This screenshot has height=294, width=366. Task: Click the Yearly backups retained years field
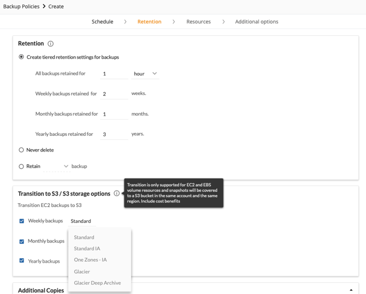(x=114, y=134)
